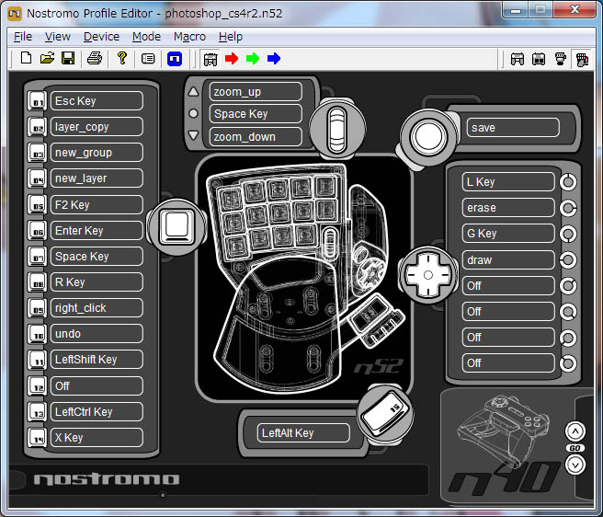Click the R Key assignment
603x517 pixels.
tap(97, 282)
